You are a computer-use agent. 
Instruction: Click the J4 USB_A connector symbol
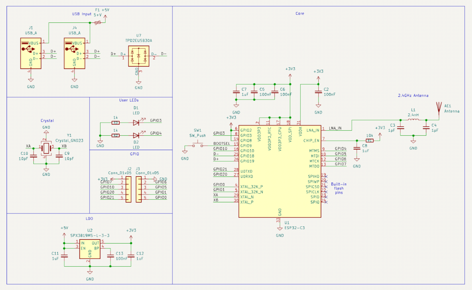tap(74, 53)
